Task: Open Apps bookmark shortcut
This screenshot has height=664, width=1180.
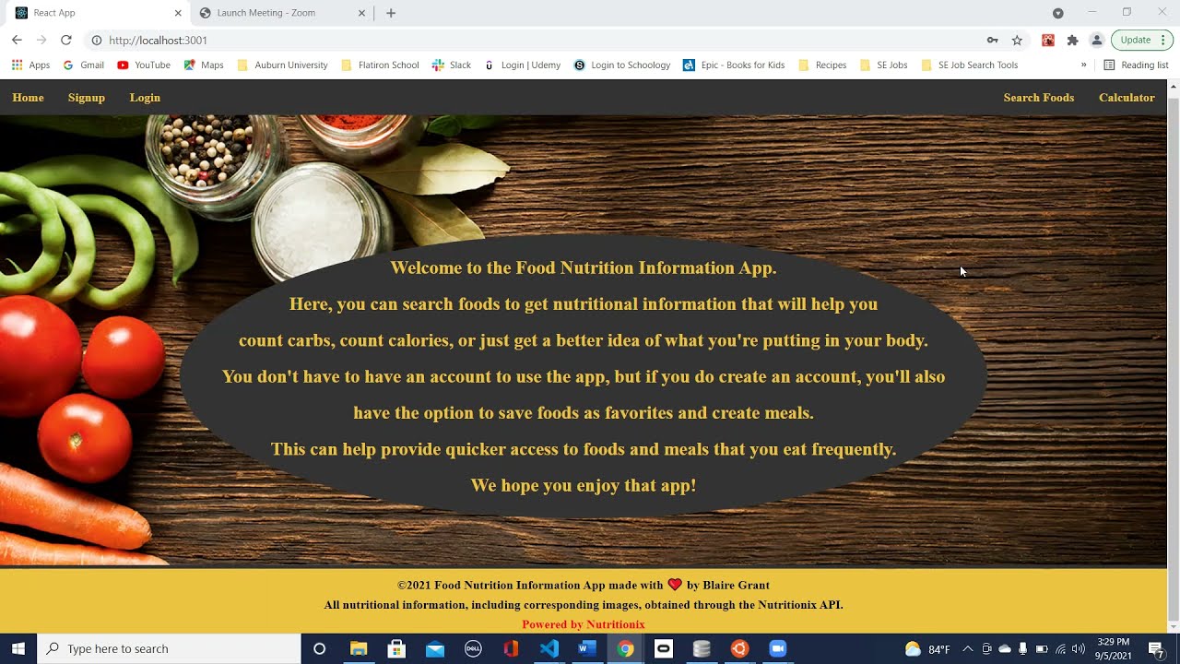Action: pos(30,65)
